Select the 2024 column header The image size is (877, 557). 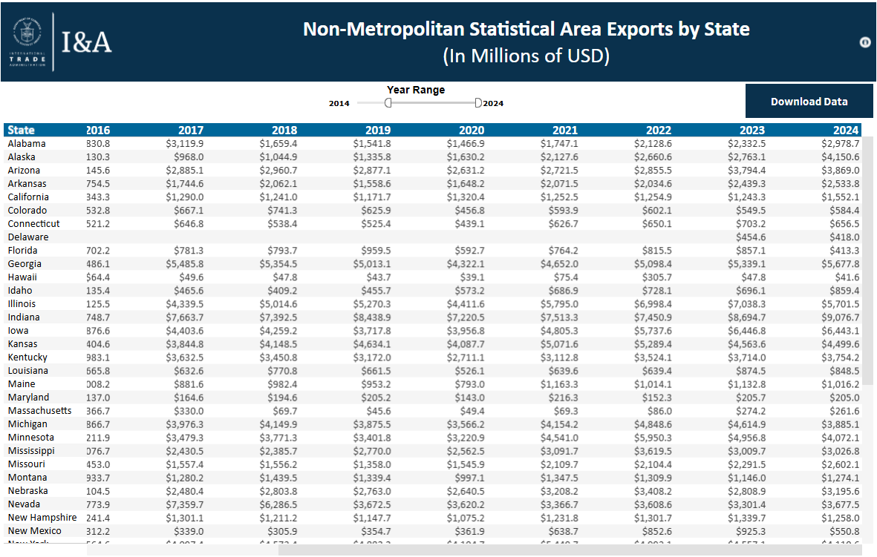[x=846, y=130]
